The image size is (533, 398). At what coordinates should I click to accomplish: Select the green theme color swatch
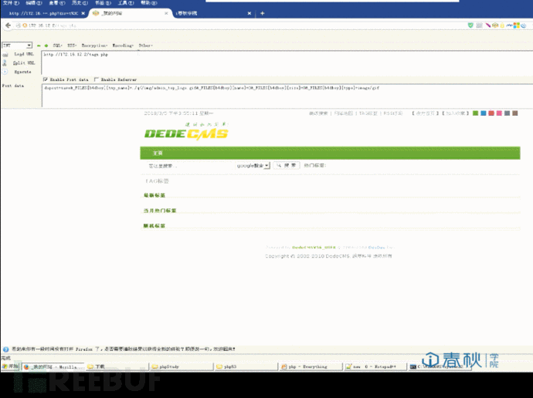[476, 113]
